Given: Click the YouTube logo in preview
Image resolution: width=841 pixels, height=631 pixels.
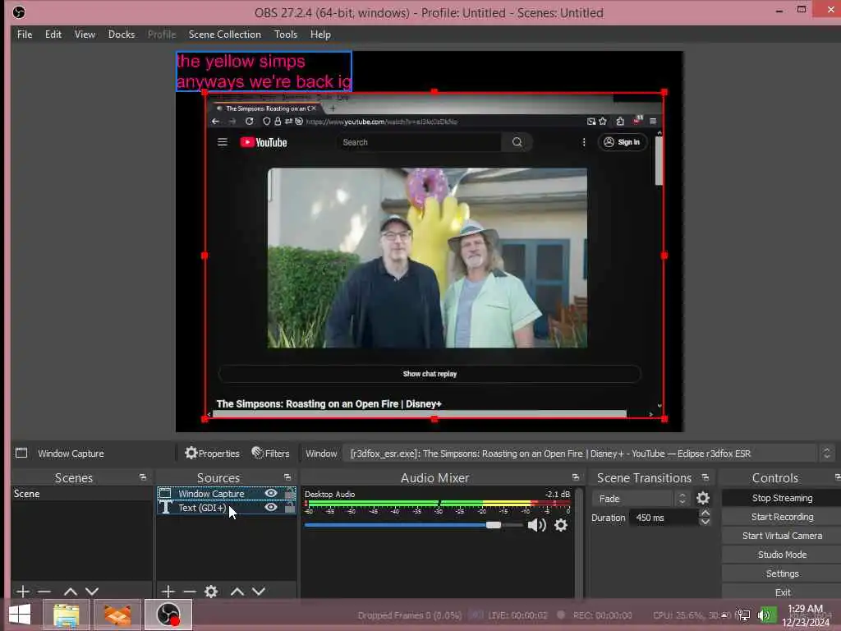Looking at the screenshot, I should (264, 142).
